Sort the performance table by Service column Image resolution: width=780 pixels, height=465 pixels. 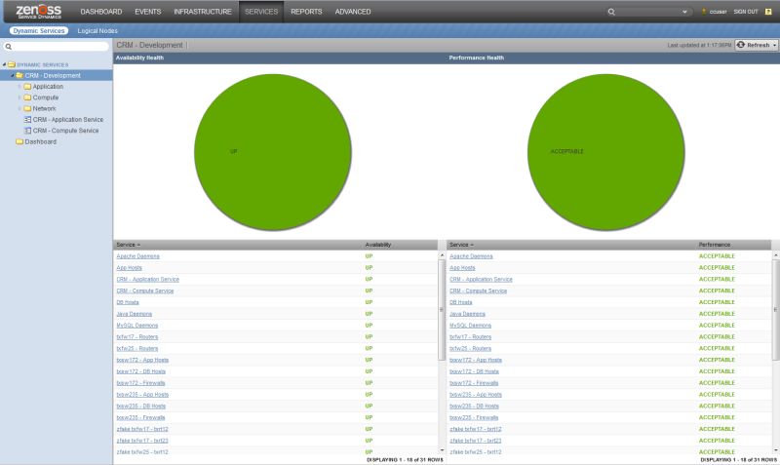461,245
